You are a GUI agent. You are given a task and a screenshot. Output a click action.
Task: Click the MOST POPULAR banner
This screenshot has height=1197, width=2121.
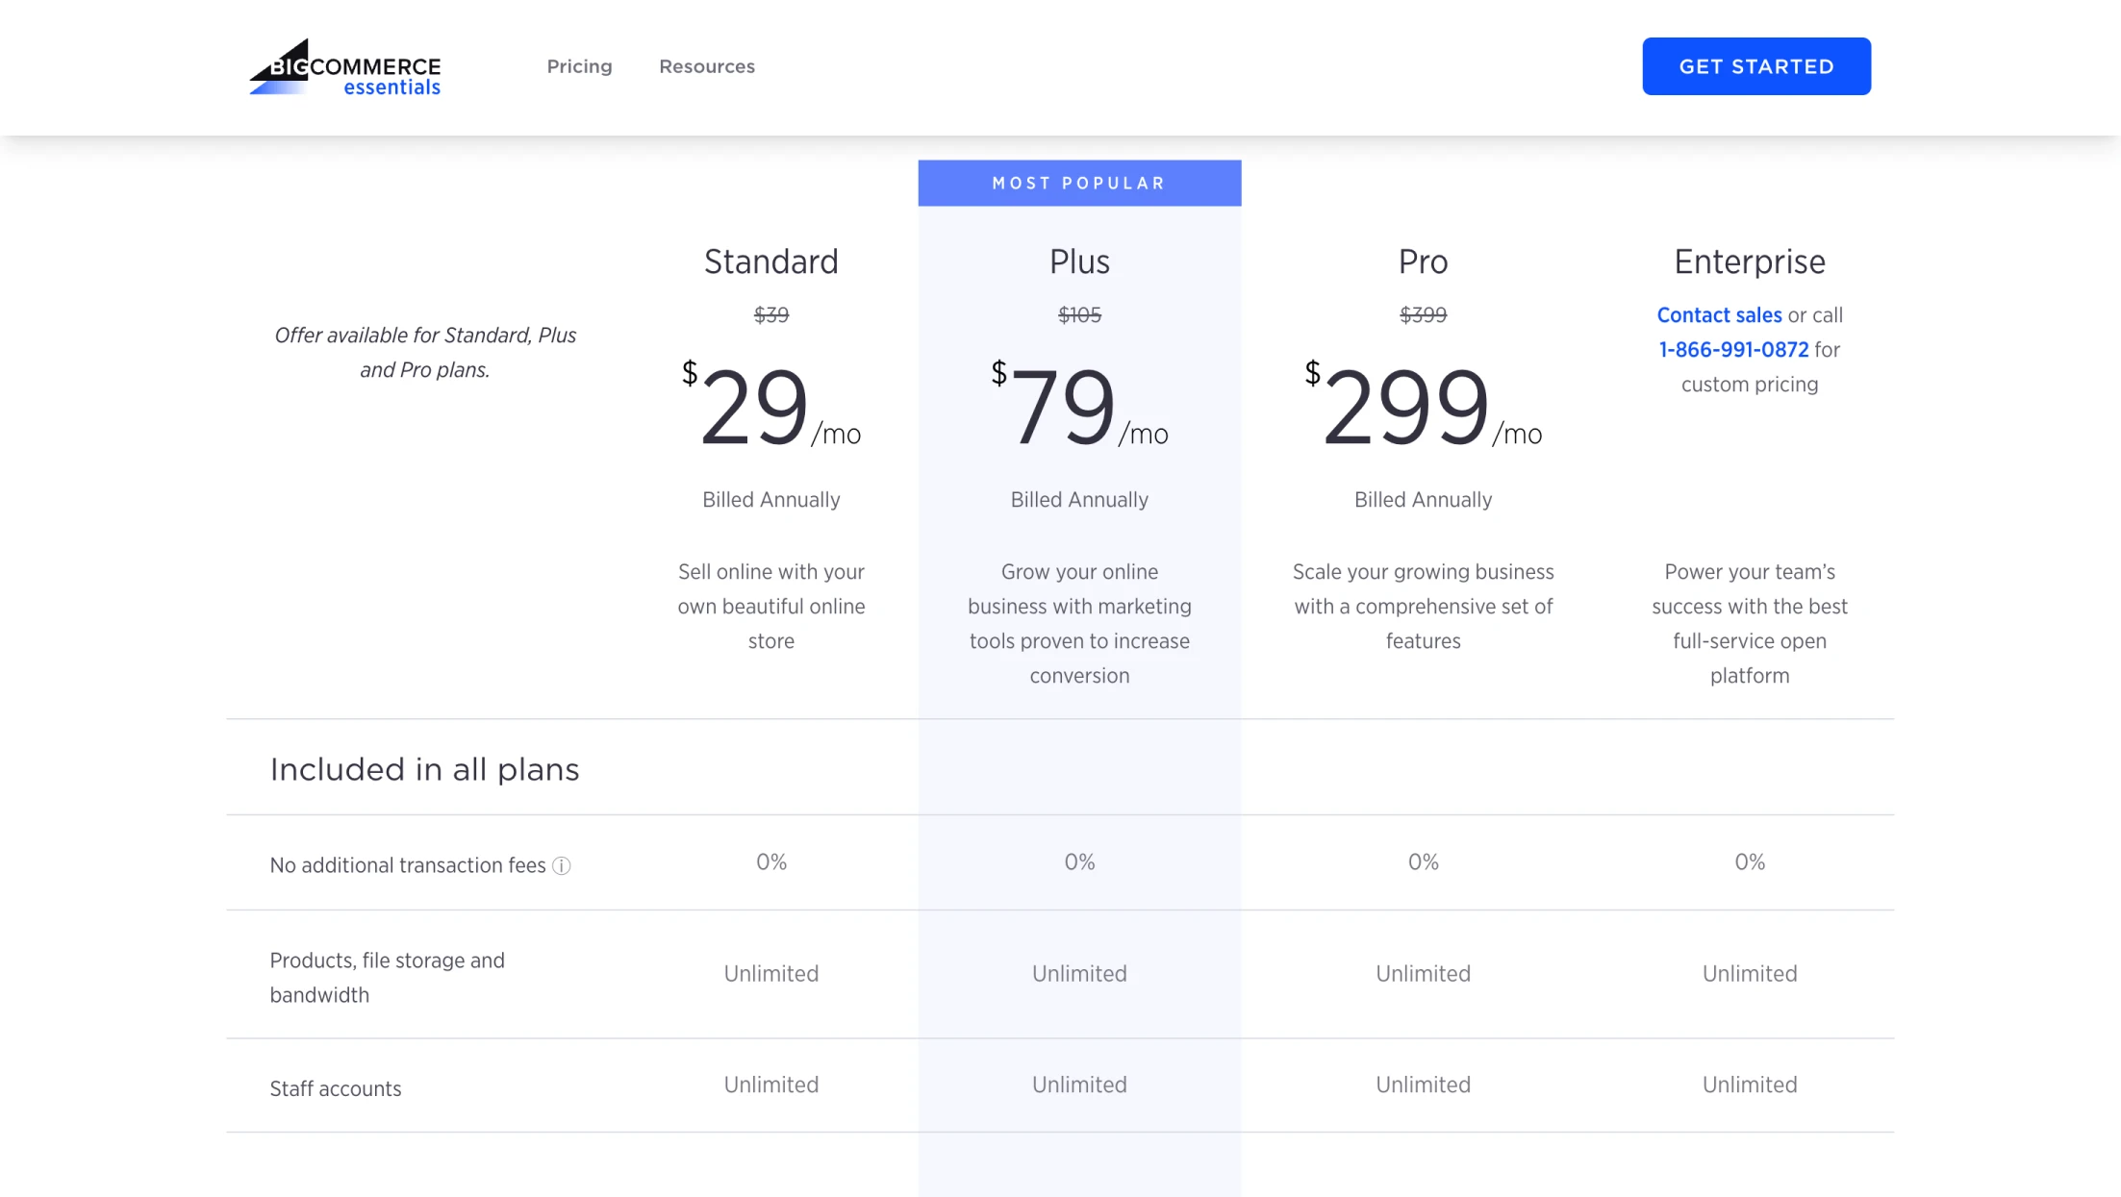pos(1078,183)
